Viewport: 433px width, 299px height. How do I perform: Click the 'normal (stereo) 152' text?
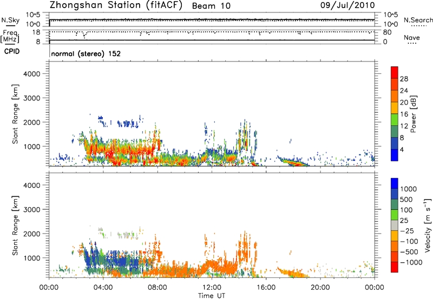tap(86, 53)
